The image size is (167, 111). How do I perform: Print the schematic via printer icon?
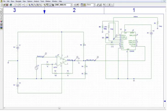[x=11, y=5]
